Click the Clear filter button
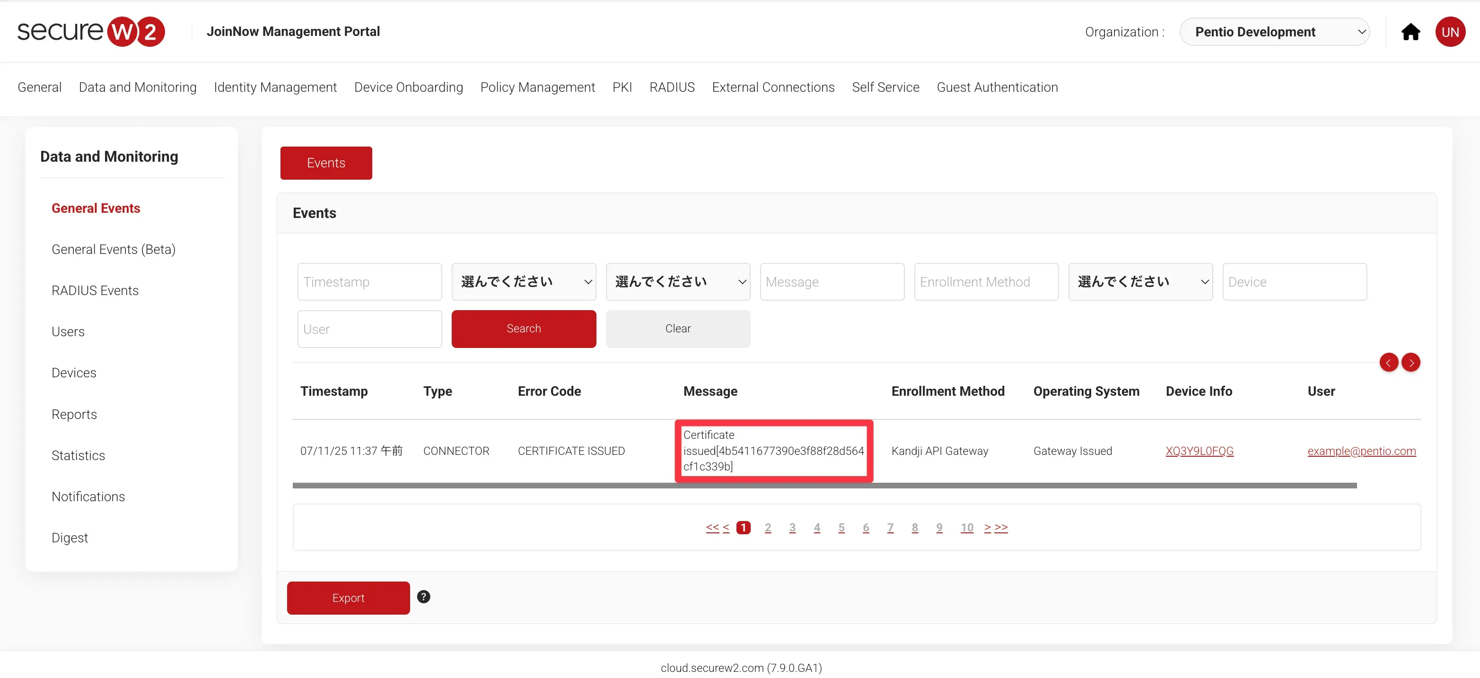1480x678 pixels. tap(677, 329)
